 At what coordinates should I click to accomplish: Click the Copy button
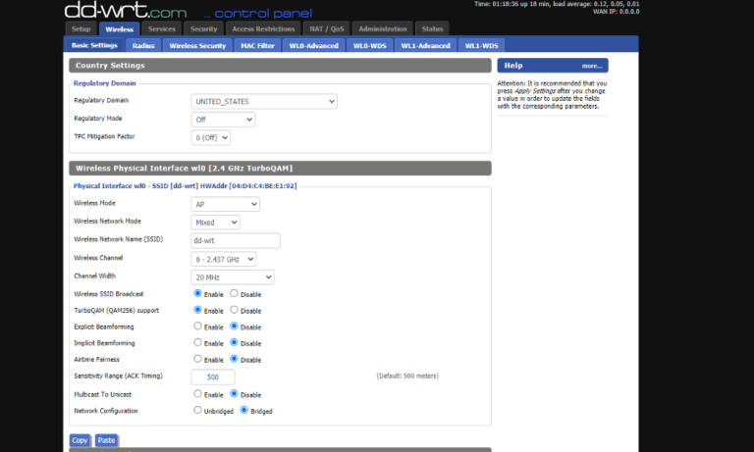80,440
